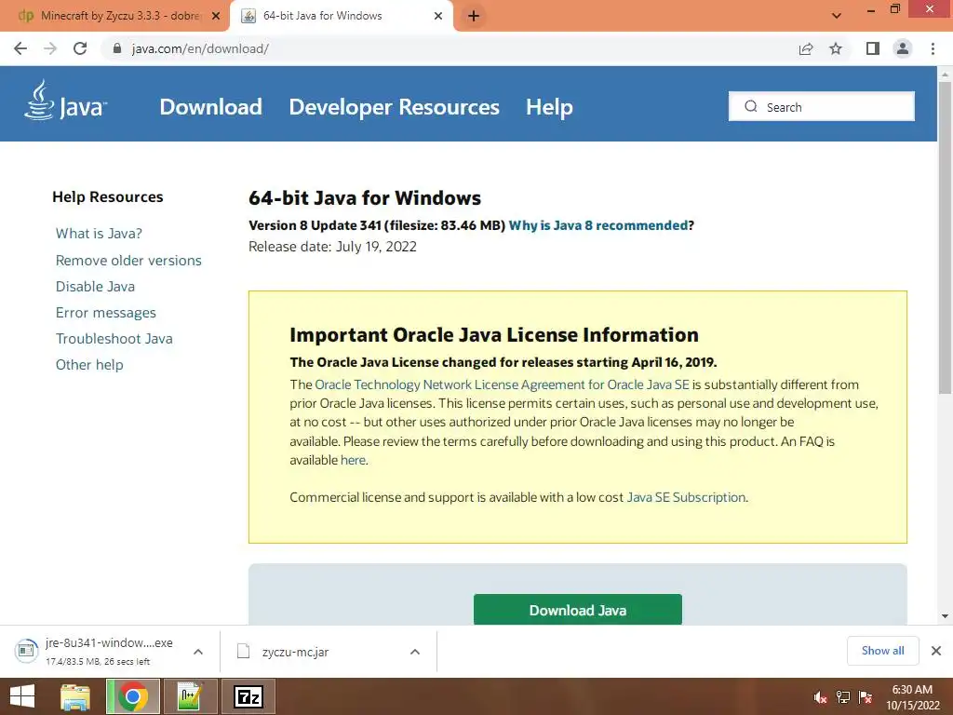Click the Java logo in header
The width and height of the screenshot is (953, 715).
tap(66, 101)
